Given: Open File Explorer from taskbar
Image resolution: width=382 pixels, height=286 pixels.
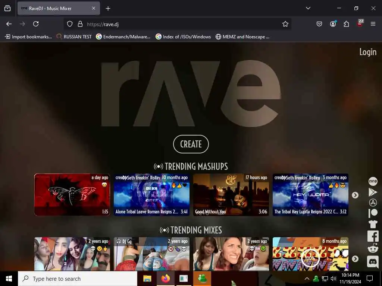Looking at the screenshot, I should pyautogui.click(x=147, y=279).
